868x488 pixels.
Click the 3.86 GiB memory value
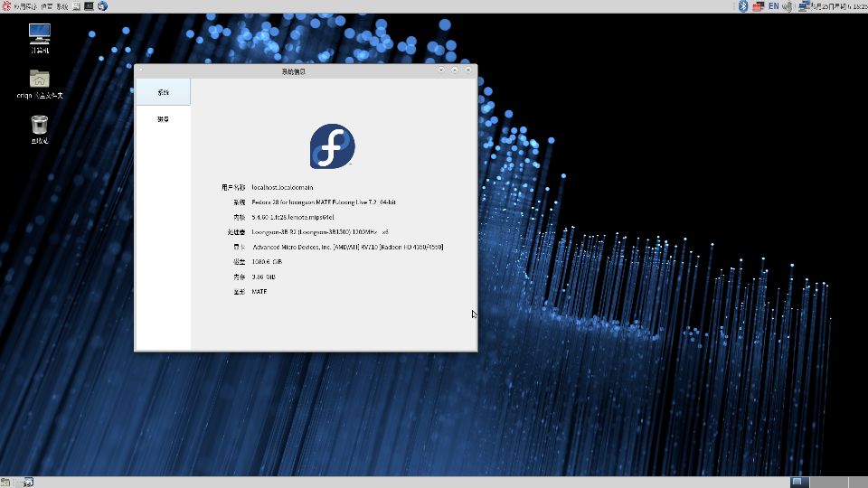(x=263, y=277)
